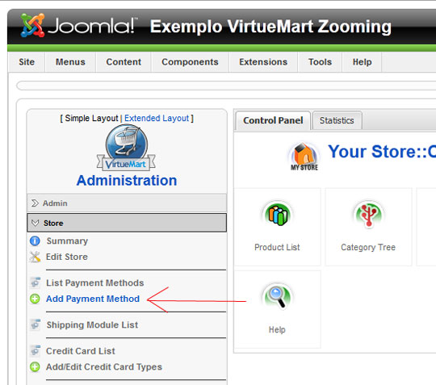
Task: Click the VirtueMart shopping cart logo
Action: click(127, 148)
